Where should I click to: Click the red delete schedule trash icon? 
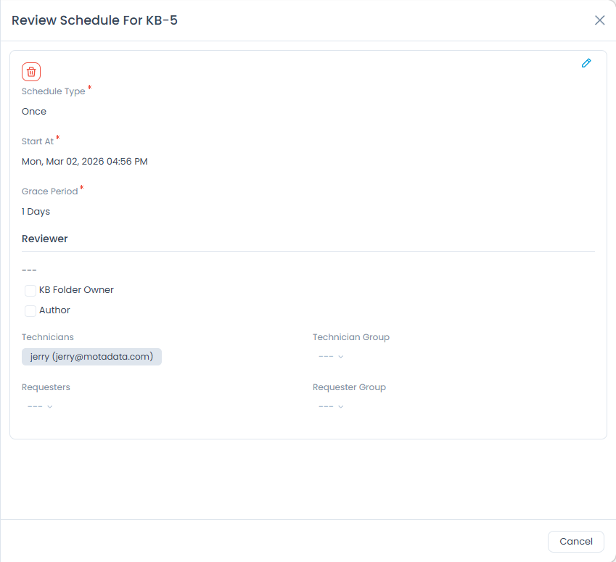[31, 71]
